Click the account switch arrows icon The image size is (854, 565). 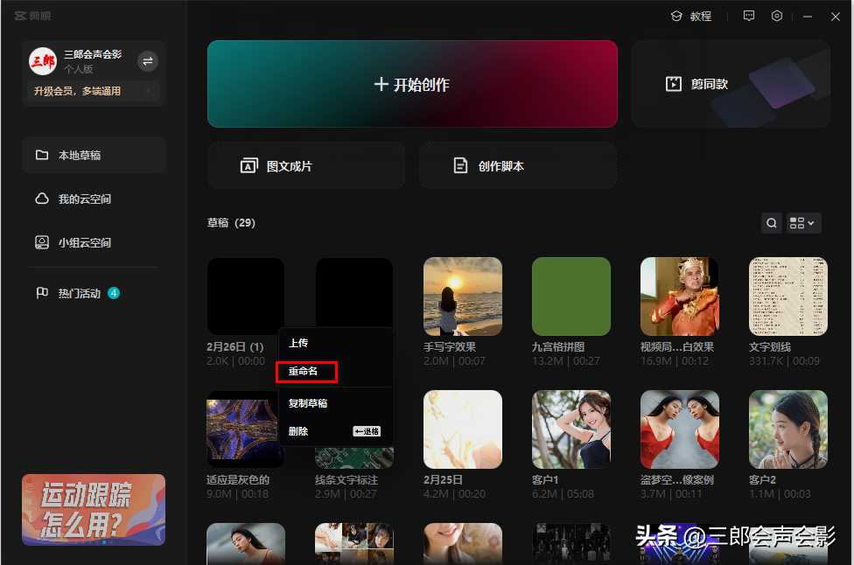pos(148,61)
